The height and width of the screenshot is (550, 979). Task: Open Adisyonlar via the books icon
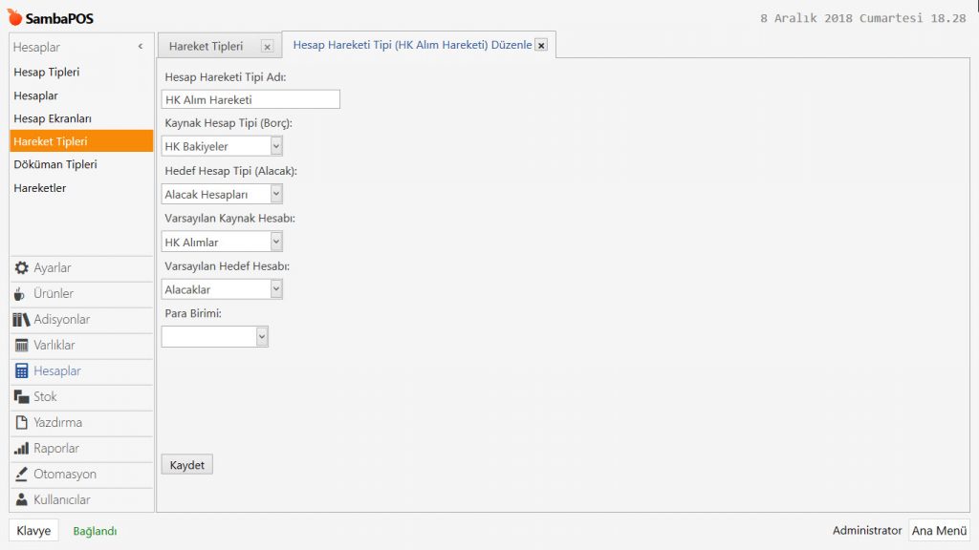(21, 320)
